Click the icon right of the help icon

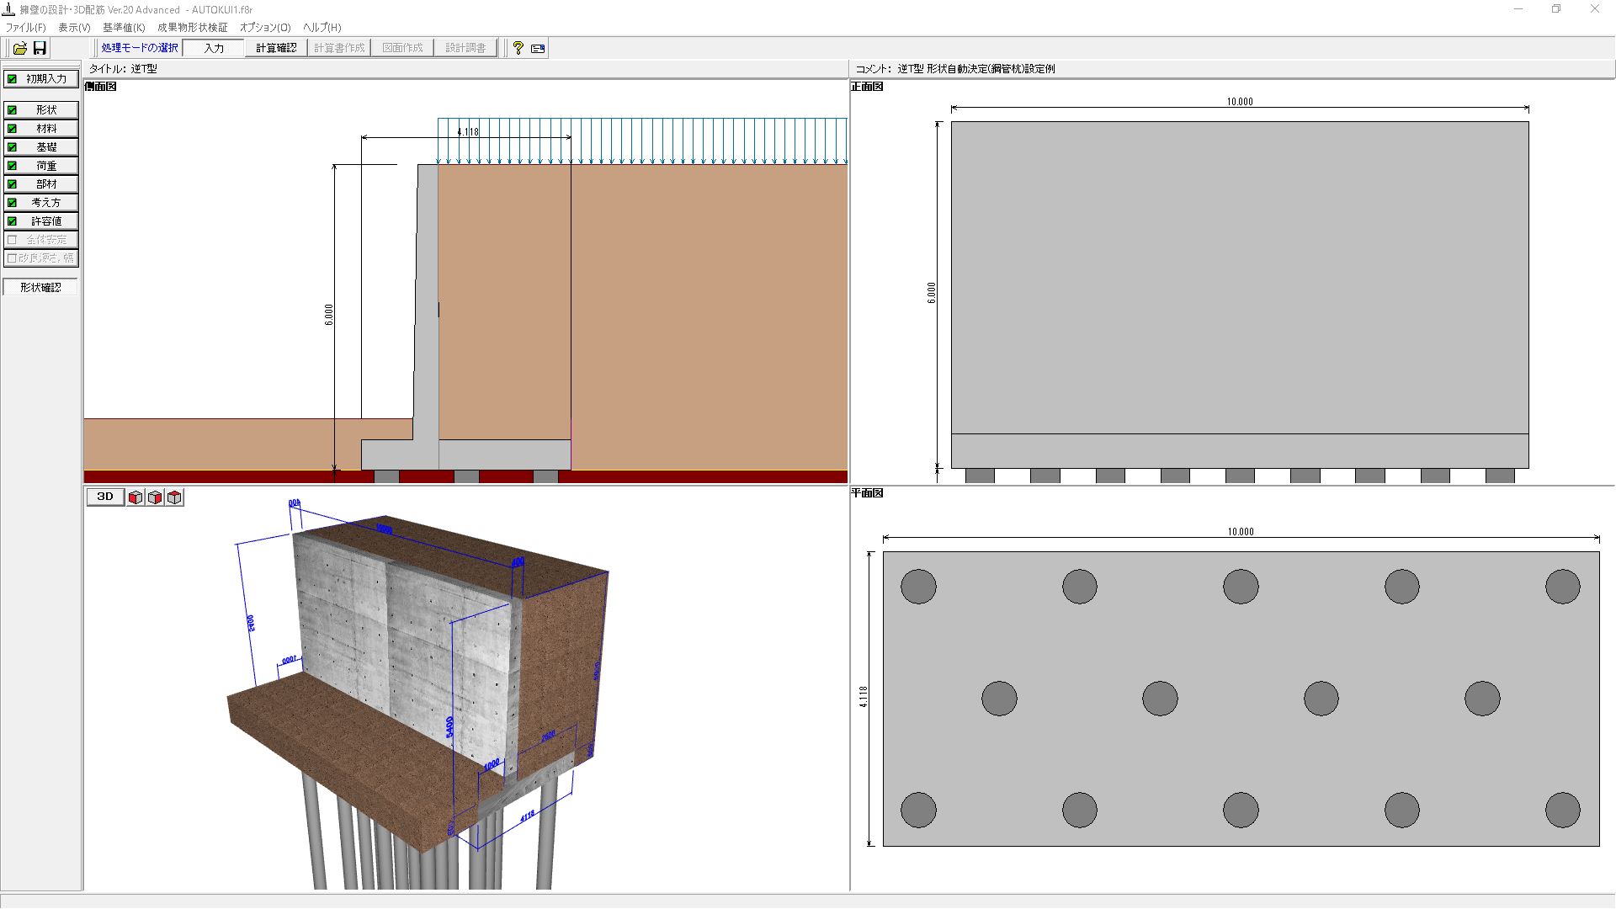[x=538, y=48]
